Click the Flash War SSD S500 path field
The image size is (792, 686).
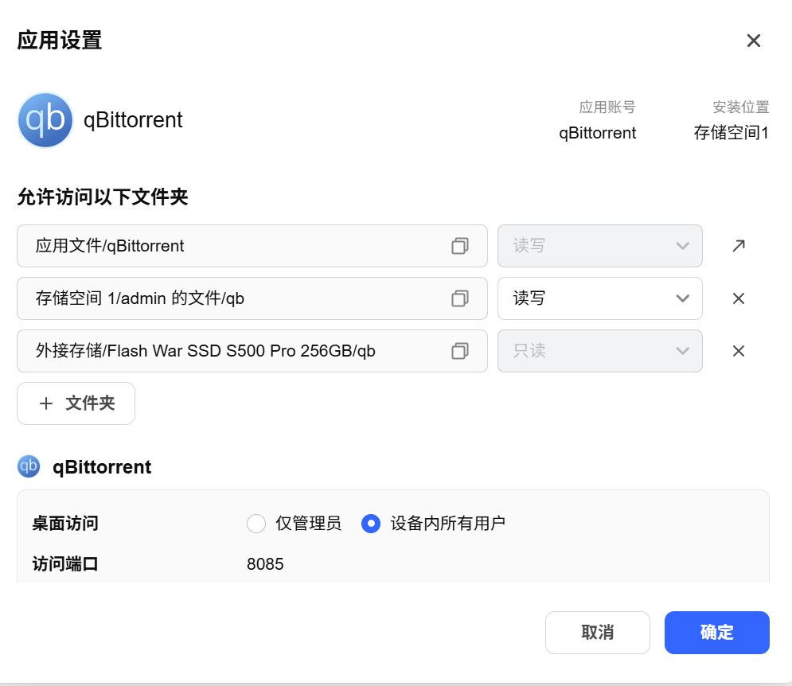(x=252, y=351)
